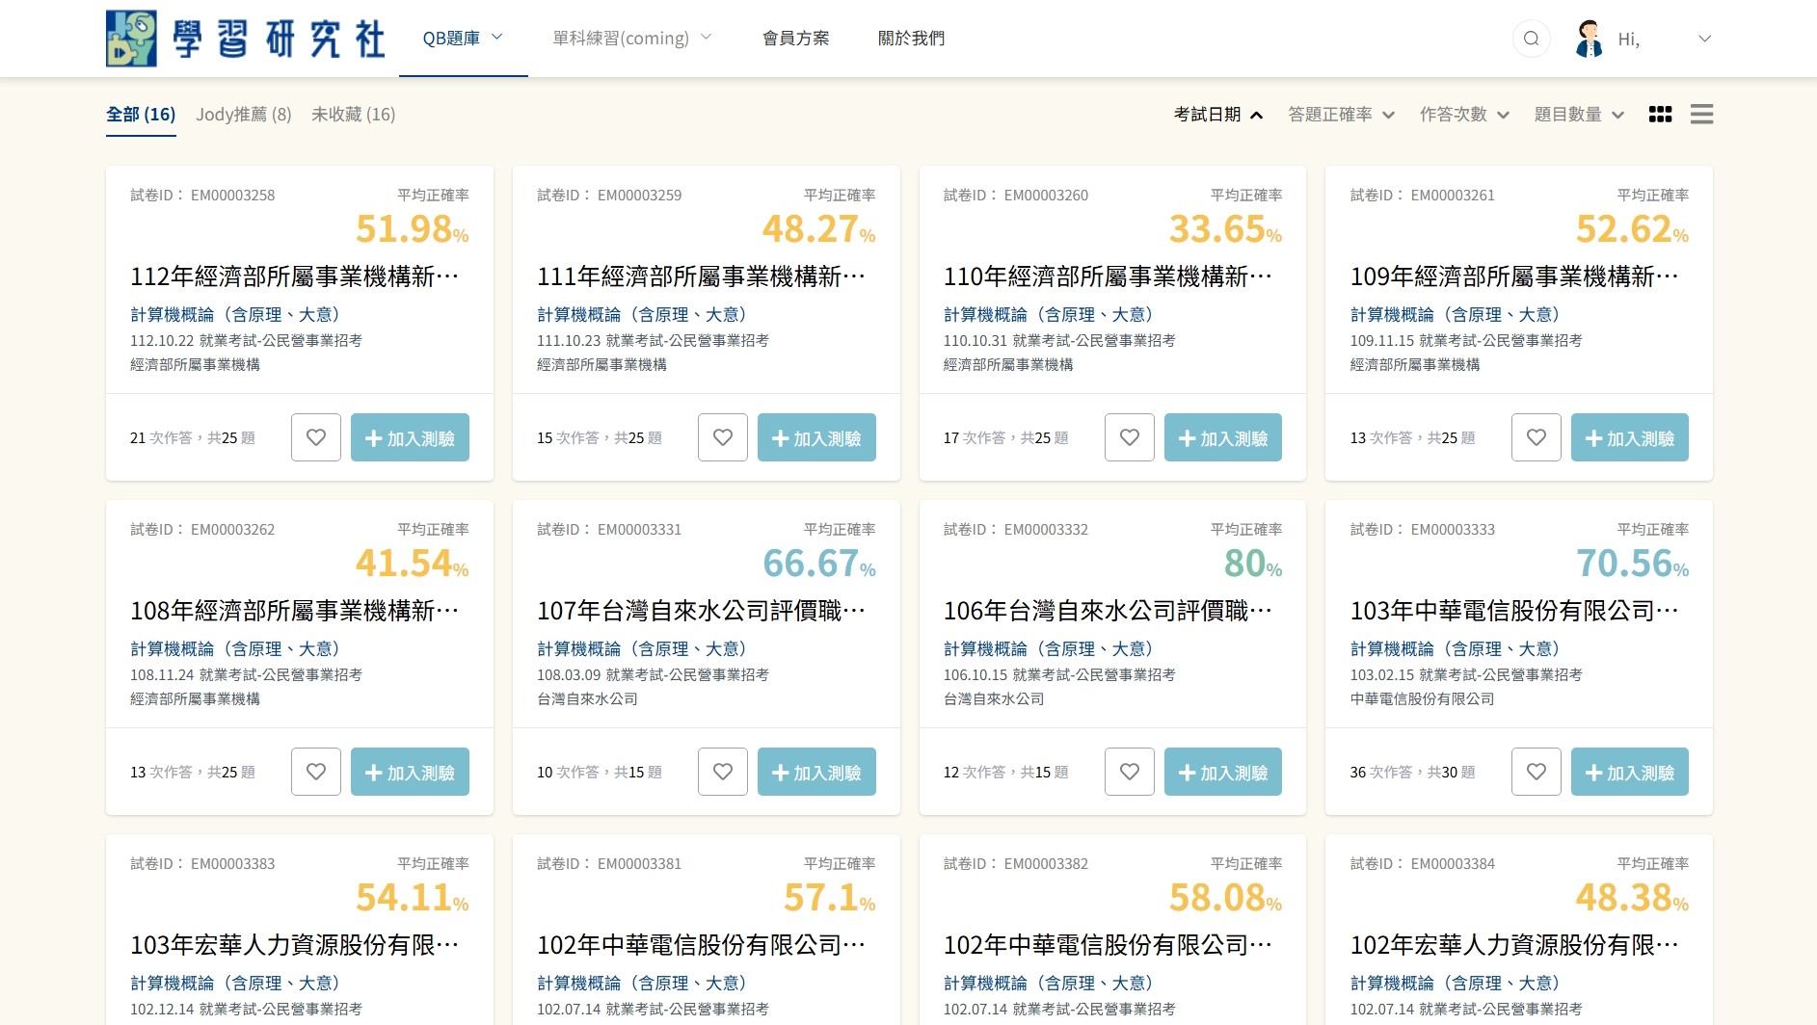Open 103年宏華人力資源股份有限 exam title
1817x1025 pixels.
click(295, 945)
